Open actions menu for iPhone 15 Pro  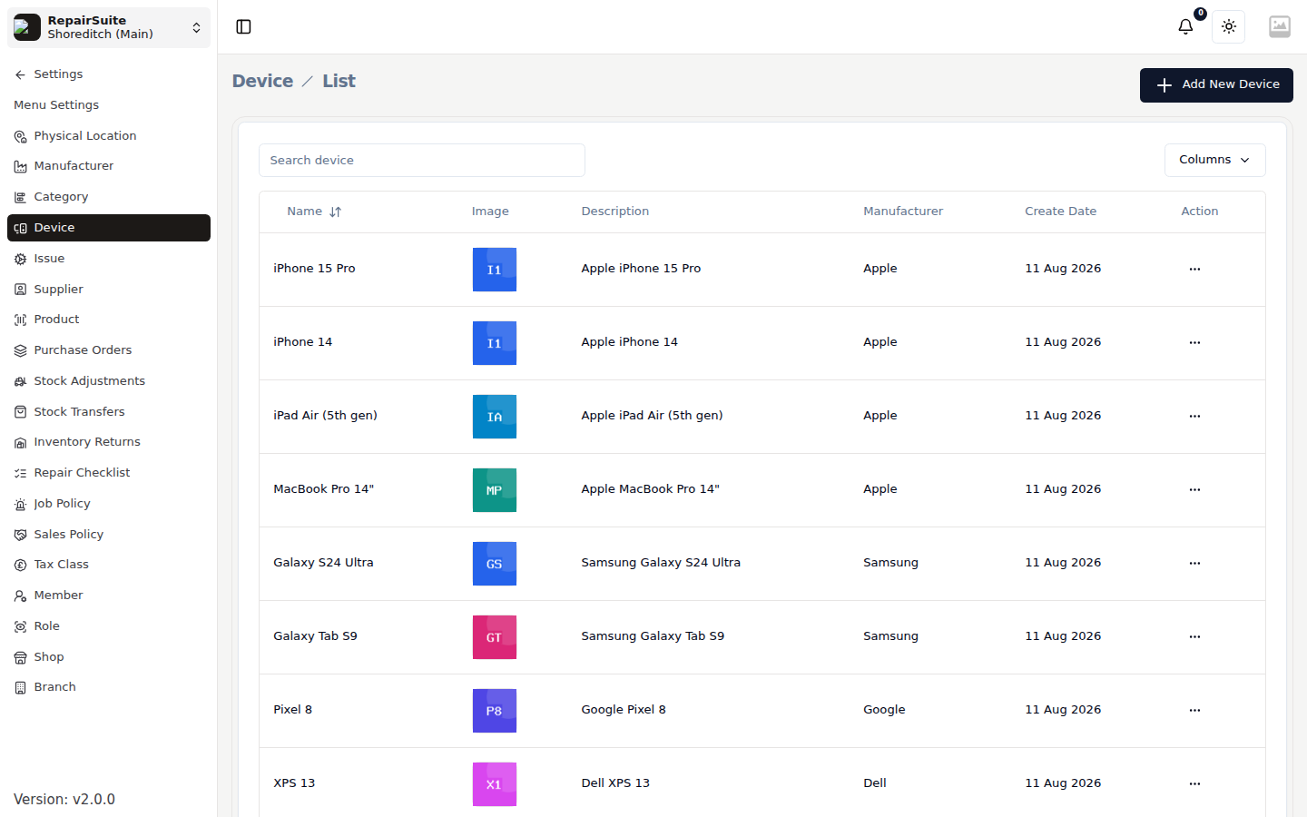click(x=1194, y=269)
